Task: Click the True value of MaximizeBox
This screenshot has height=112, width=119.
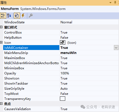Action: pyautogui.click(x=64, y=58)
